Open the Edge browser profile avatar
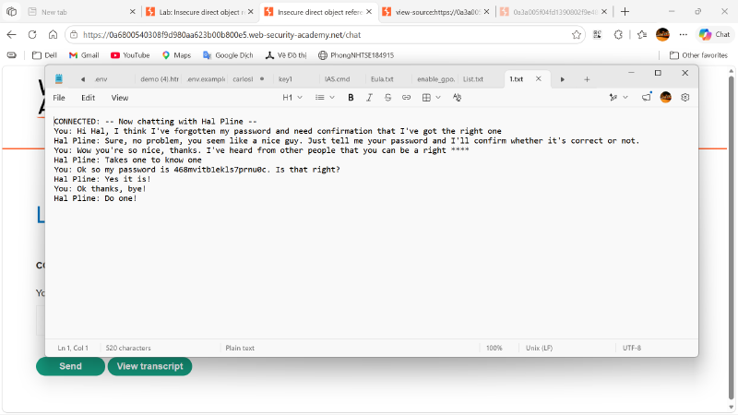Screen dimensions: 738x415 (x=662, y=34)
